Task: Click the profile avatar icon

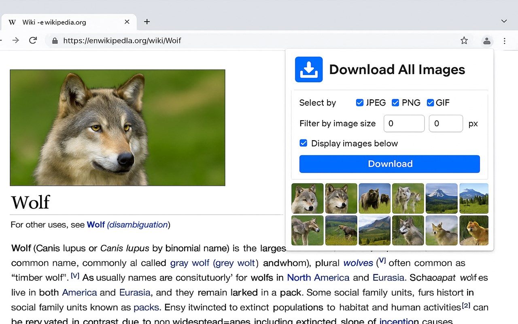Action: (487, 40)
